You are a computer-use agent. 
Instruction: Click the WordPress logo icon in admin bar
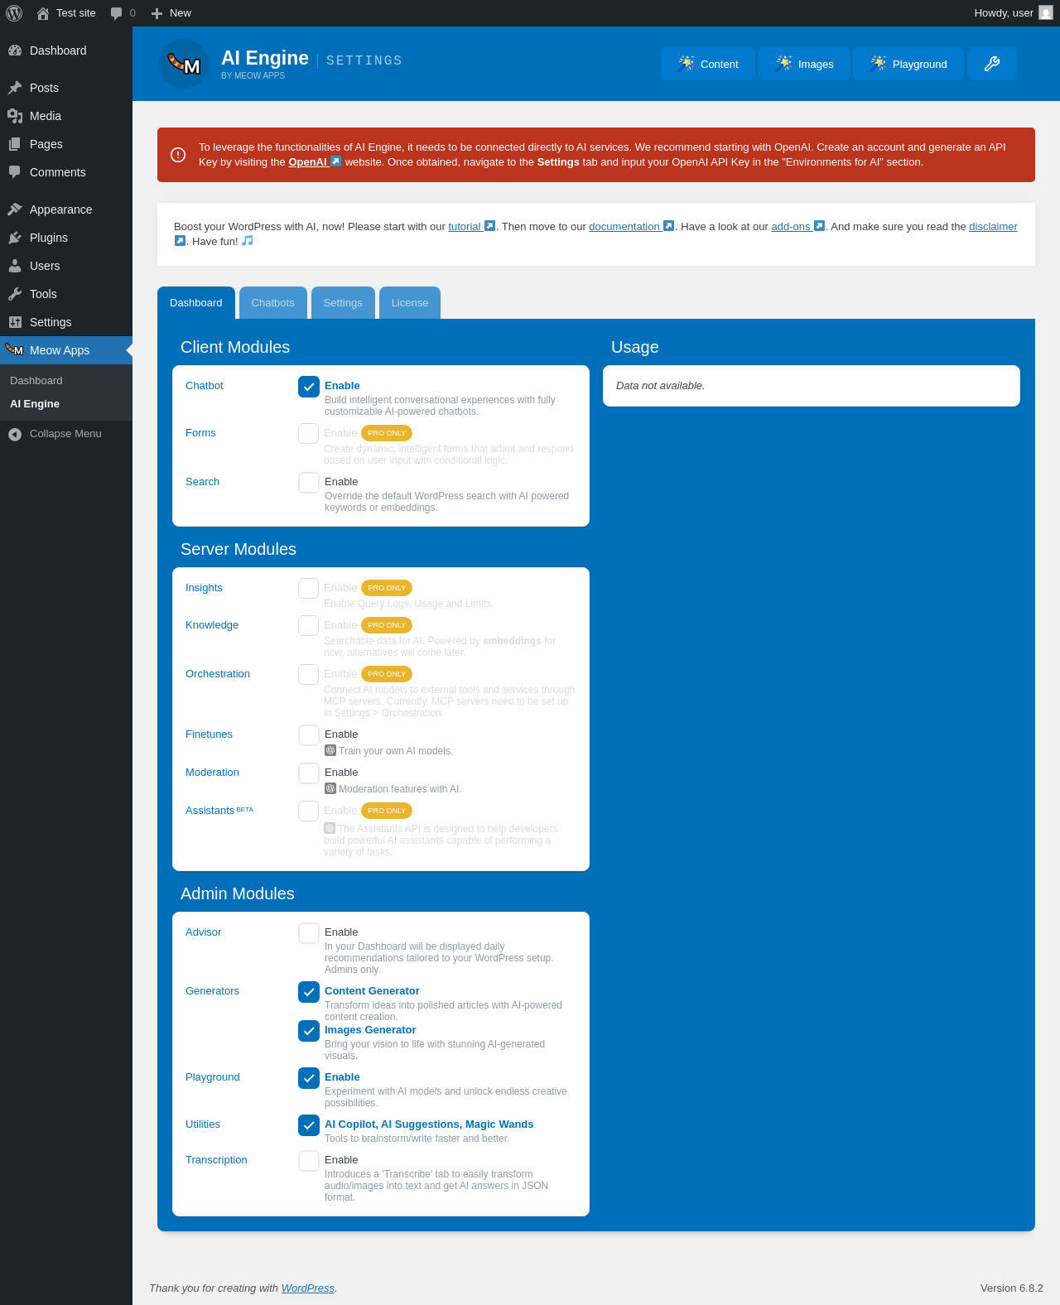pyautogui.click(x=14, y=13)
